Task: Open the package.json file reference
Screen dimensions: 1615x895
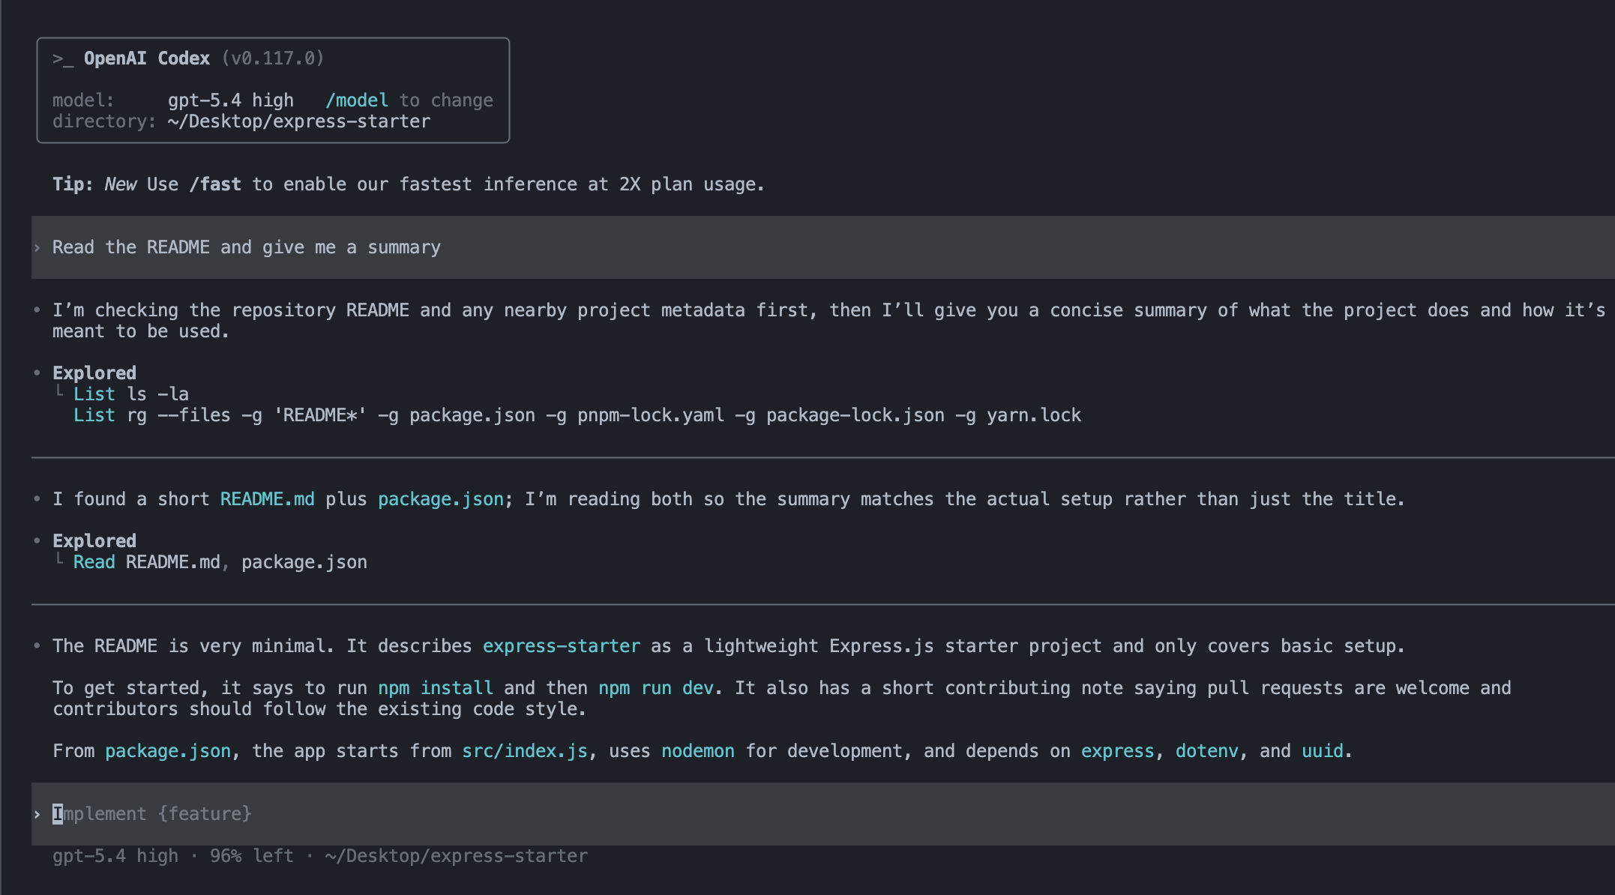Action: pos(441,498)
